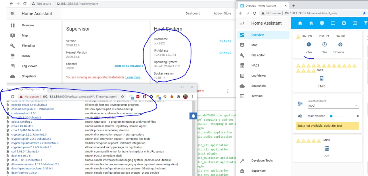
Task: Click CHANGE next to Hostname nuc2820
Action: coord(225,41)
